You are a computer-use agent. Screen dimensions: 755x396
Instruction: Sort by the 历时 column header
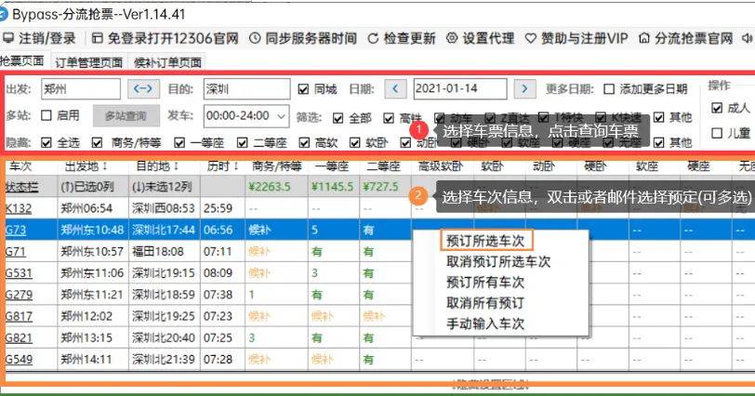click(223, 166)
